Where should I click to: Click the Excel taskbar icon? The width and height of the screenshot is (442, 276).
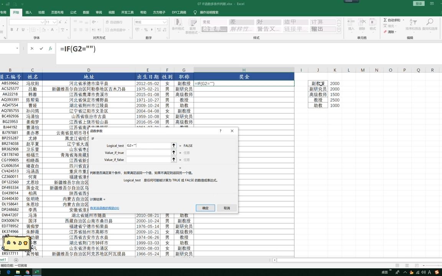pos(36,272)
